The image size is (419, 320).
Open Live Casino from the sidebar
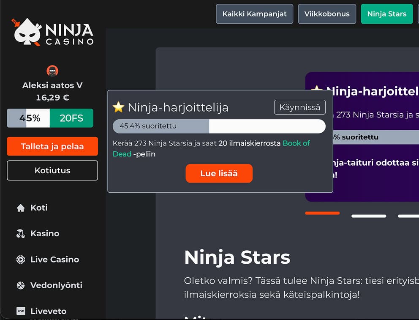(x=55, y=259)
